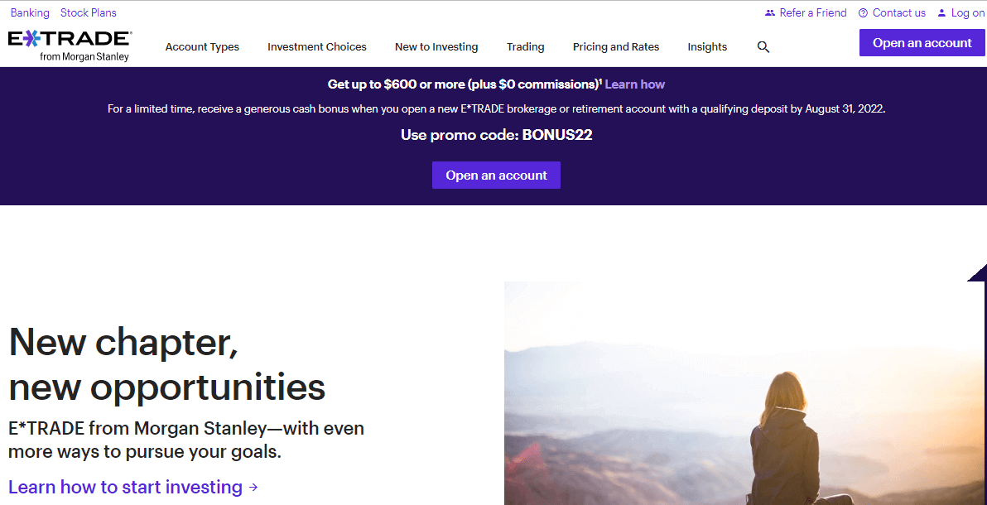Click the Learn how link in the banner
987x505 pixels.
point(634,84)
